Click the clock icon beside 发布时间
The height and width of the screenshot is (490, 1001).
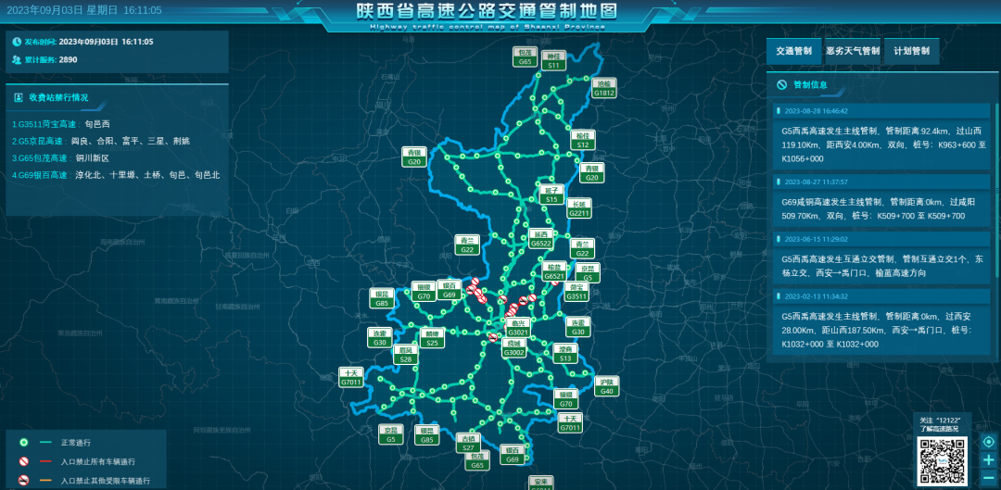pos(17,42)
